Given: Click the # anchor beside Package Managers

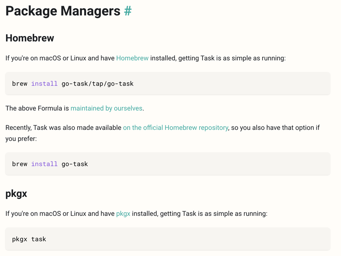Looking at the screenshot, I should [x=128, y=11].
